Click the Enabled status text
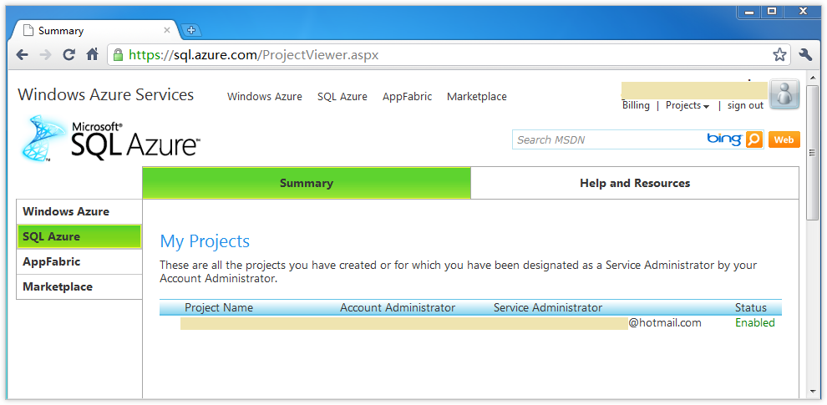Screen dimensions: 827x405 pos(755,322)
